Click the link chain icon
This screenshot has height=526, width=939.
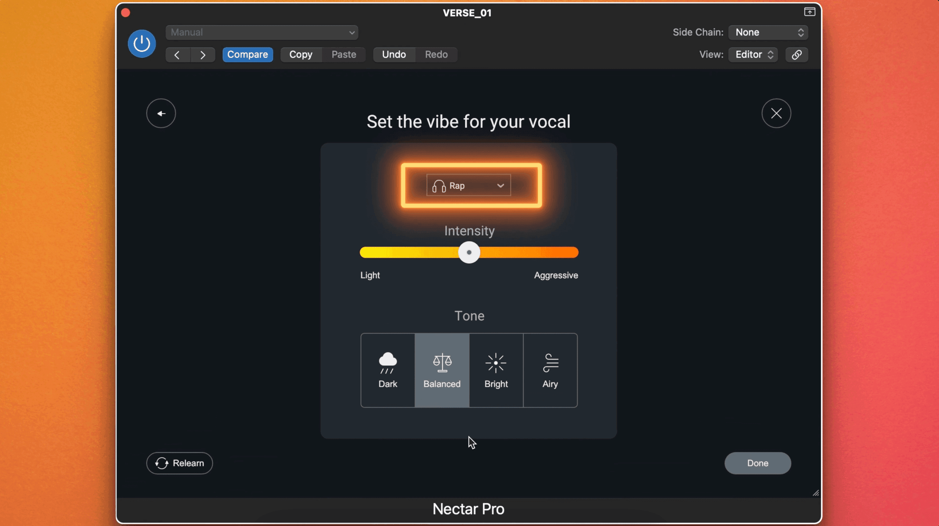pos(797,54)
